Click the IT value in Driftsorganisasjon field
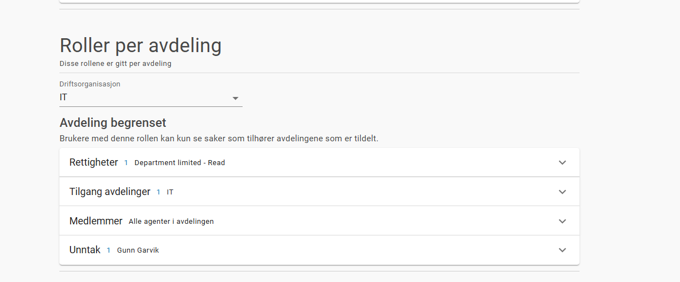680x282 pixels. pyautogui.click(x=64, y=98)
